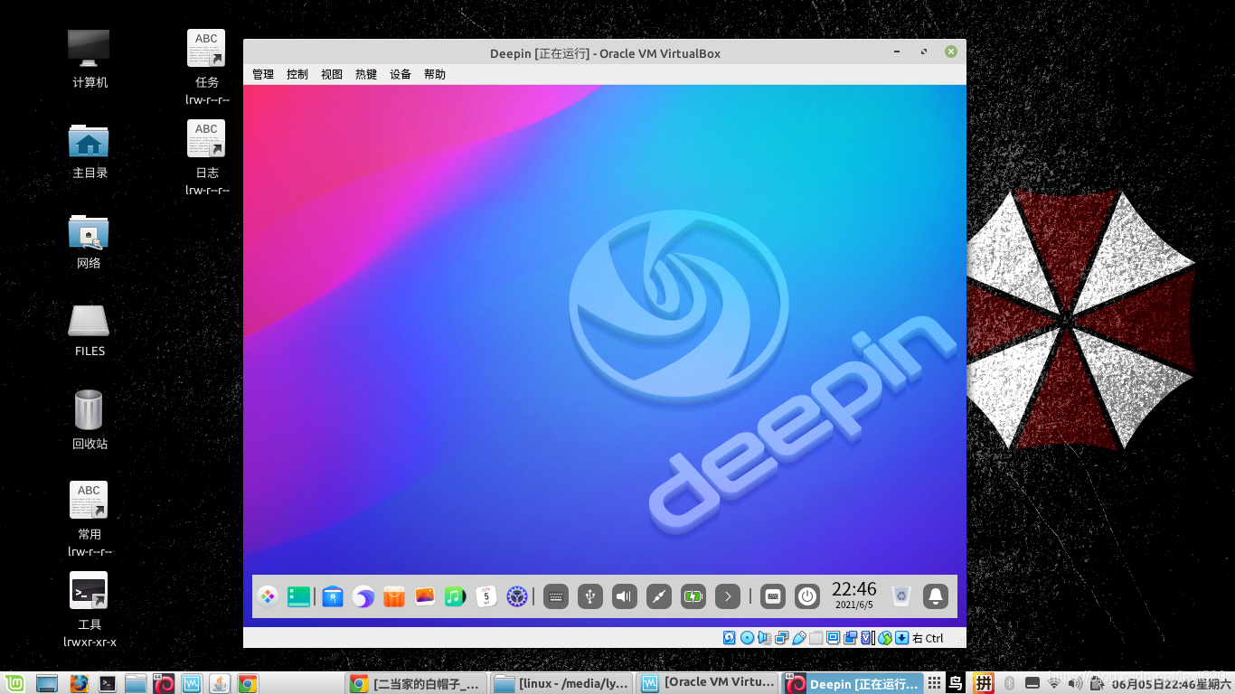Screen dimensions: 1235x694
Task: Click the network connection plug icon in dock
Action: coord(659,596)
